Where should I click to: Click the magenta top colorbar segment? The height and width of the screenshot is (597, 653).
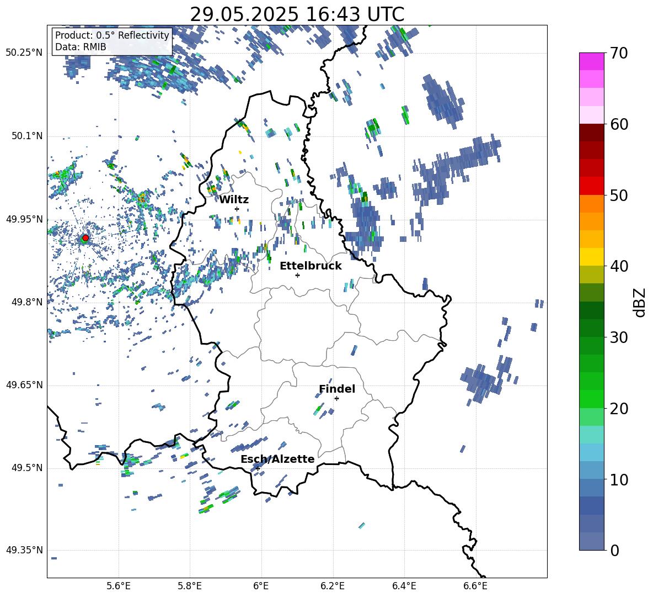[591, 61]
